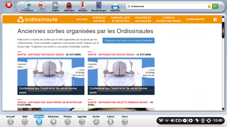Open help with the lifebuoy icon
The height and width of the screenshot is (127, 227).
tap(209, 120)
